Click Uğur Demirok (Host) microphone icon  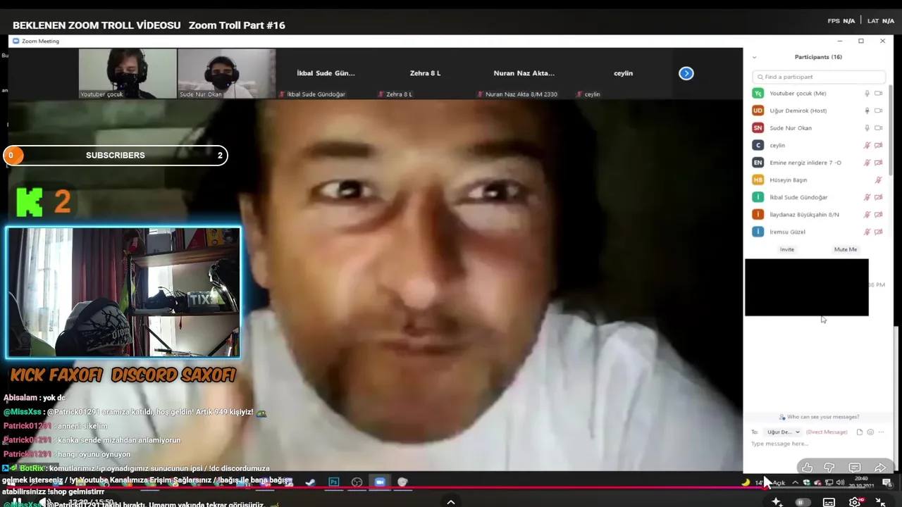pos(867,111)
